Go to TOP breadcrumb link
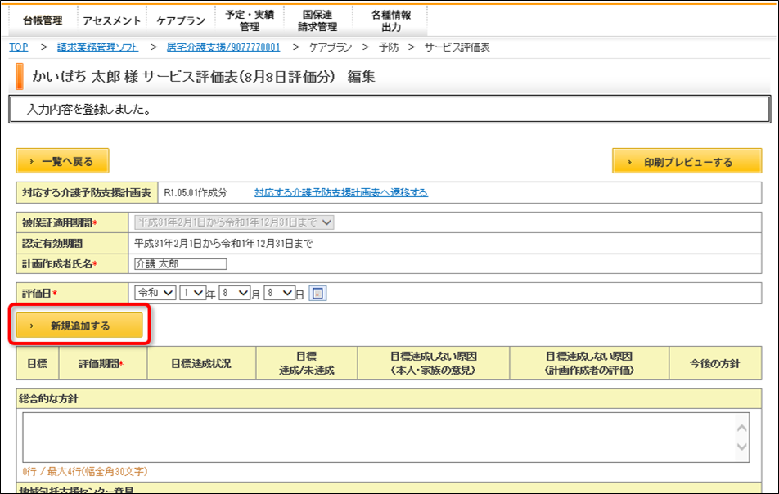Screen dimensions: 779x494 pyautogui.click(x=18, y=47)
